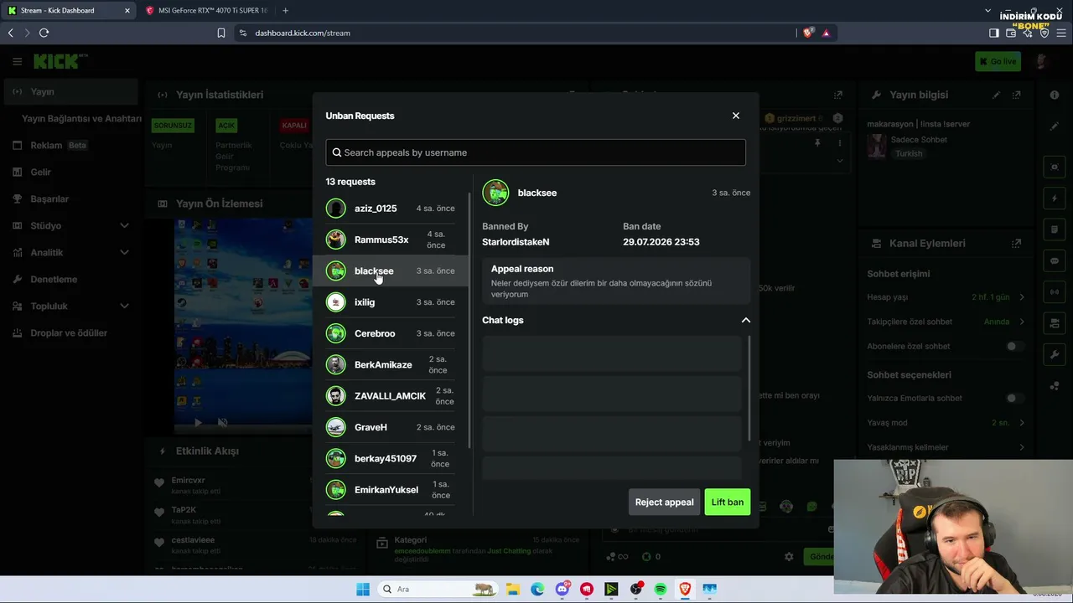Open Cerebroo's unban request

tap(391, 333)
